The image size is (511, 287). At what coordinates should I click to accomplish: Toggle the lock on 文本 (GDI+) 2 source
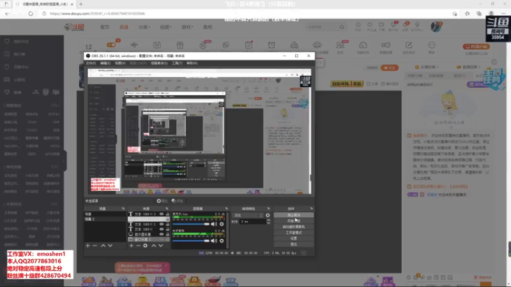167,224
